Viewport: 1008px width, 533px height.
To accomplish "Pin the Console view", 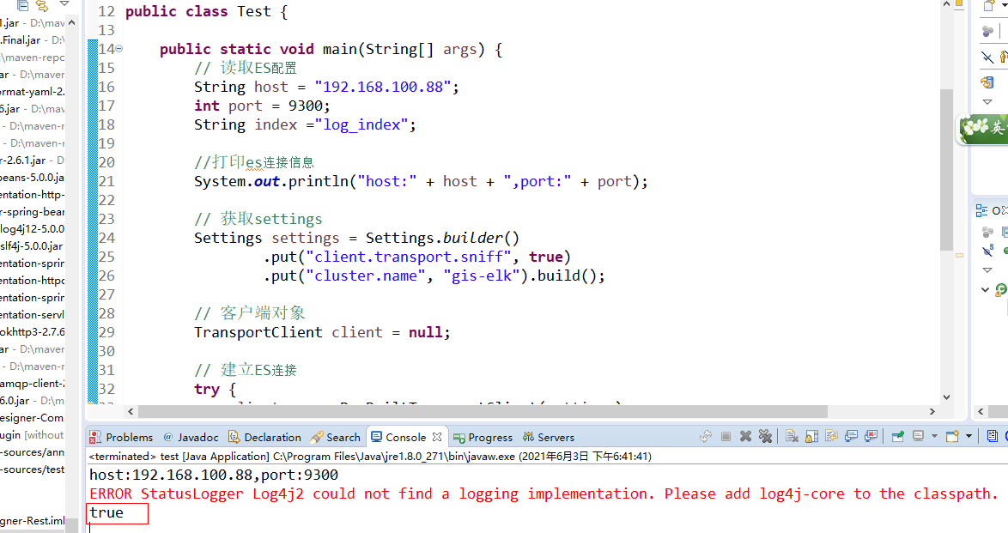I will 896,436.
